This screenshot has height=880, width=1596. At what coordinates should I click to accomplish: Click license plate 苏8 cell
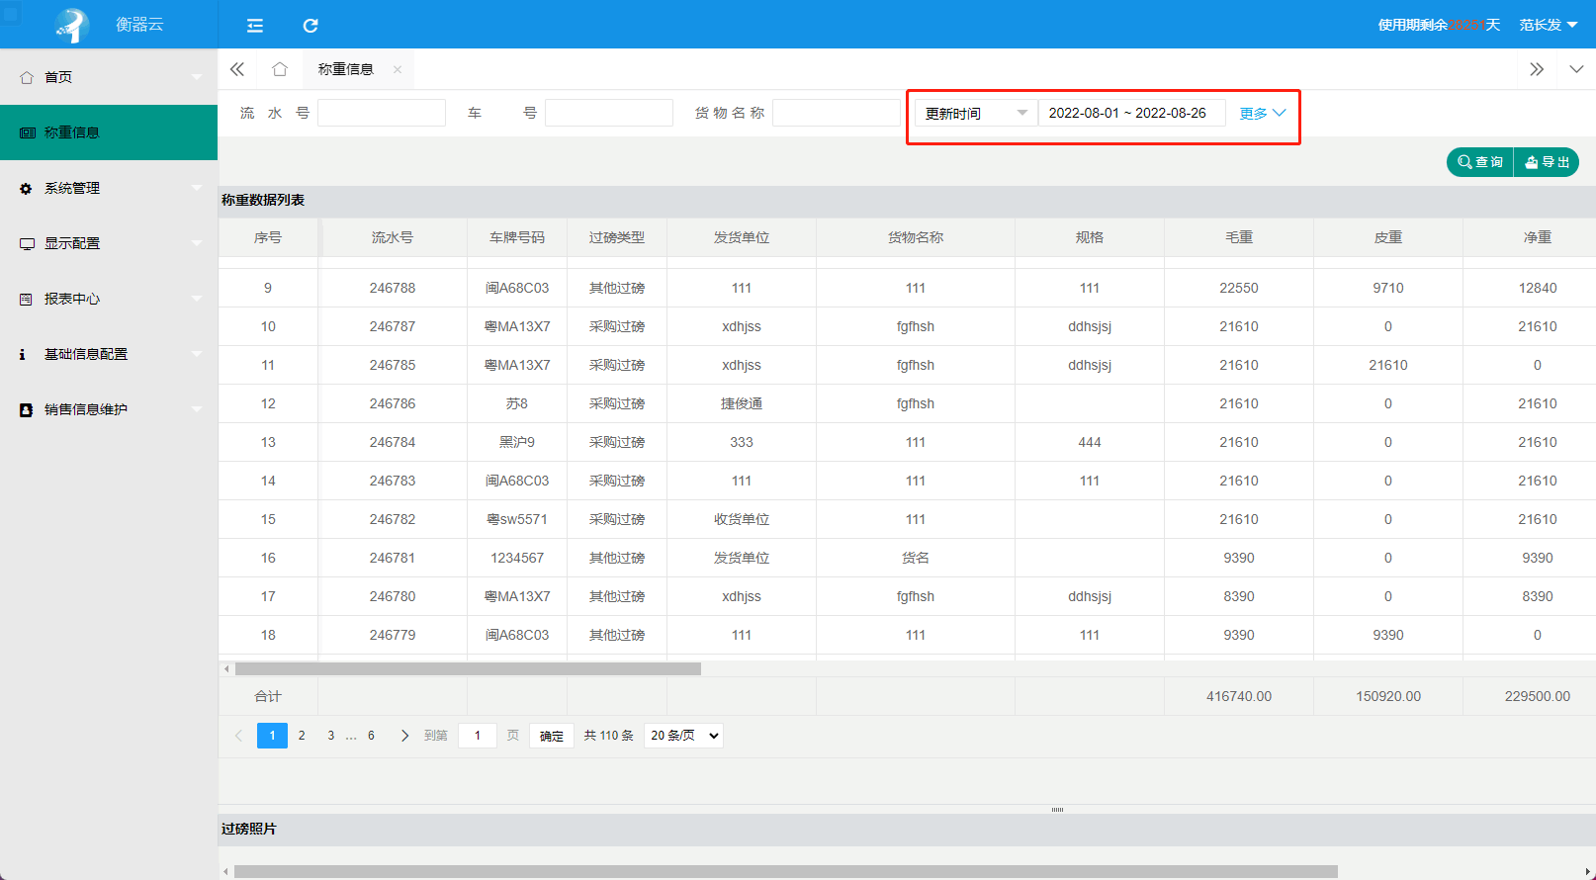pos(517,403)
